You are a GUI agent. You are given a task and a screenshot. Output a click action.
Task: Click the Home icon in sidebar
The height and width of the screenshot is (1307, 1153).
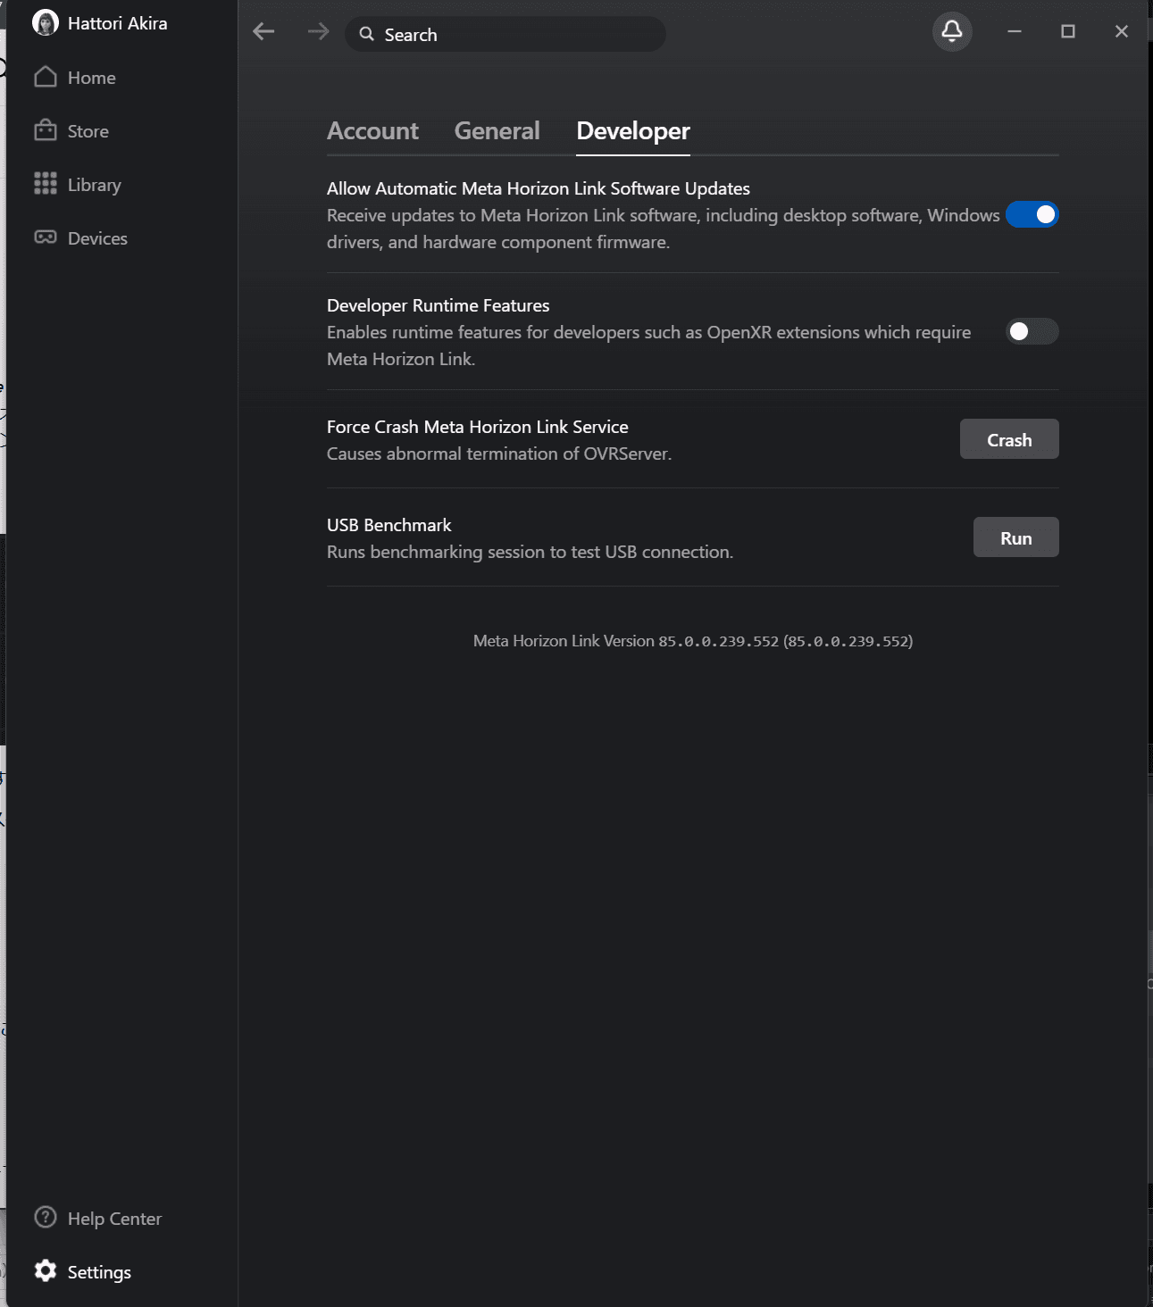pos(46,78)
